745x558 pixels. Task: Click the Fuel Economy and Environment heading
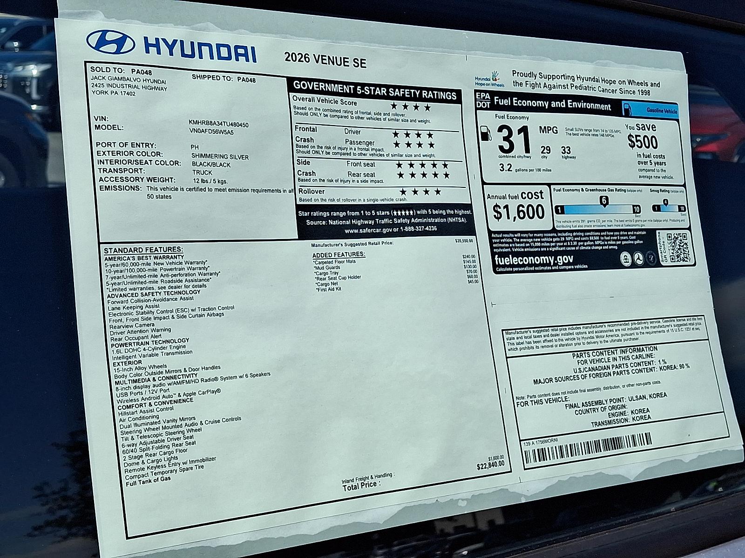552,103
